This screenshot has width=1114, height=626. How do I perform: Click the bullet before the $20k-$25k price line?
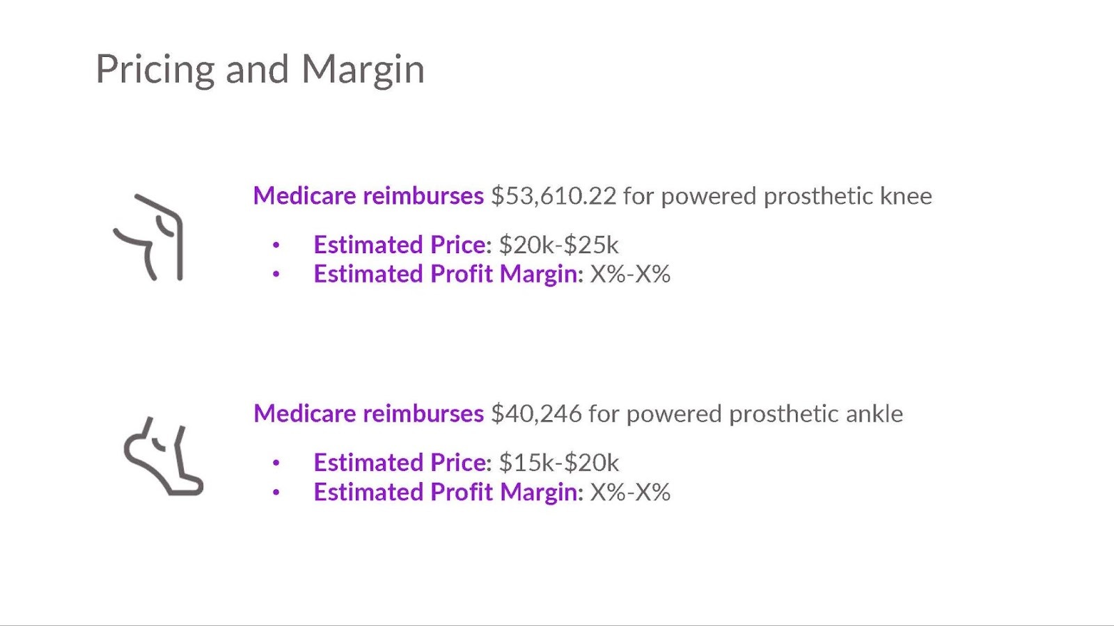[276, 246]
